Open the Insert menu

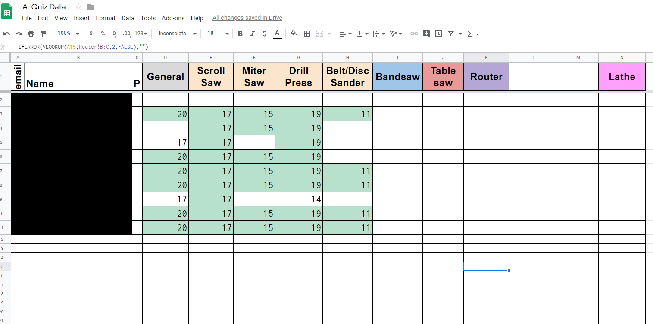(x=82, y=18)
